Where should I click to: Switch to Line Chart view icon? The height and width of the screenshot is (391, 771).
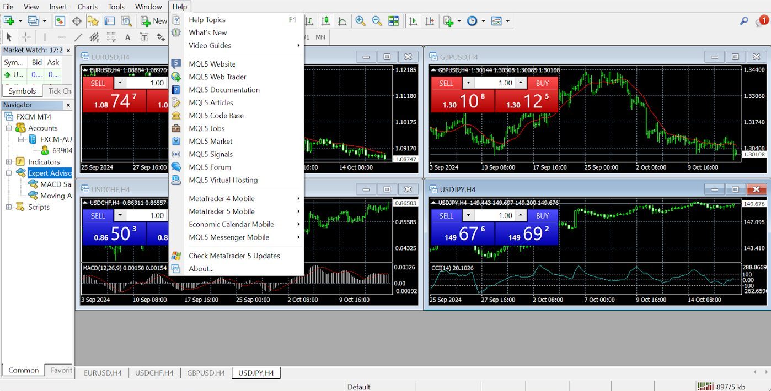click(342, 21)
